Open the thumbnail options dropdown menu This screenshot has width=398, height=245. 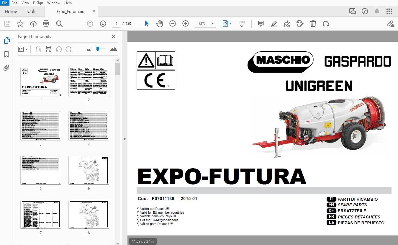pyautogui.click(x=23, y=49)
